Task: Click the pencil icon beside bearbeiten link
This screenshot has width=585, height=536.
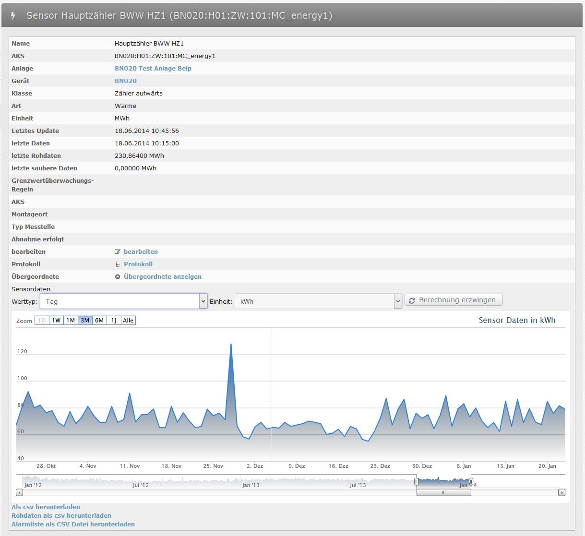Action: click(118, 251)
